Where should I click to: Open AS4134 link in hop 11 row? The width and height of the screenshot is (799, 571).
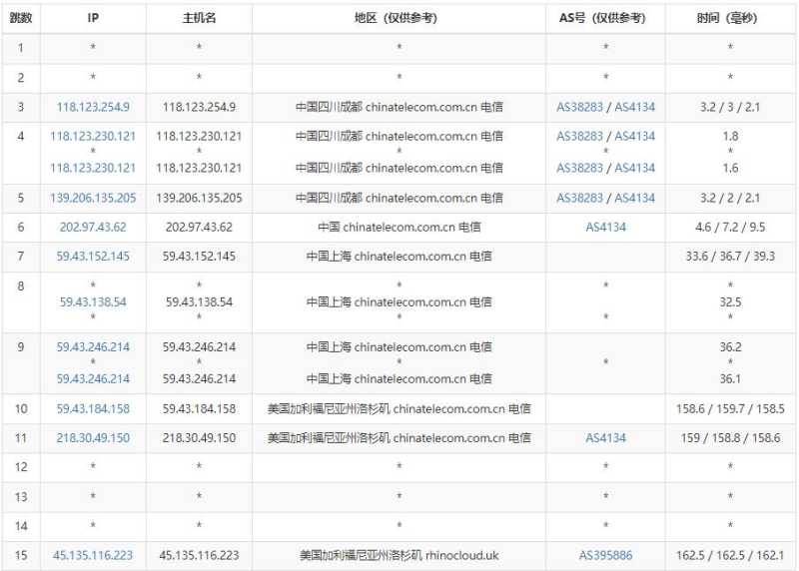tap(605, 438)
